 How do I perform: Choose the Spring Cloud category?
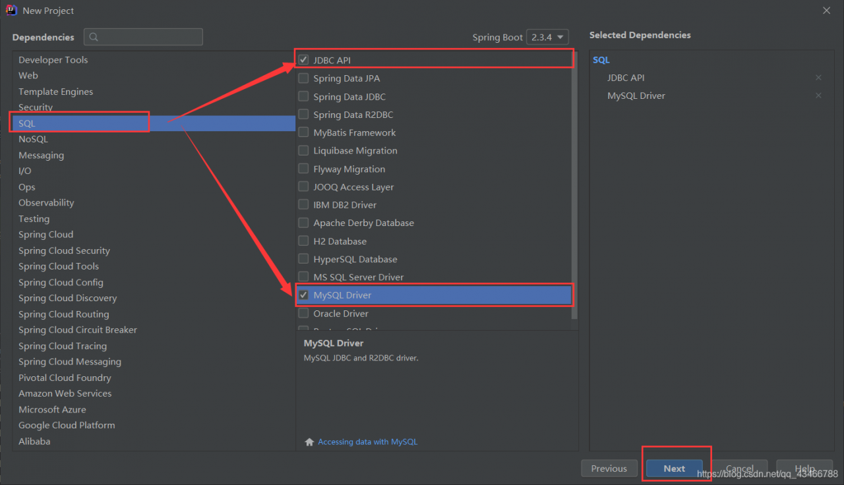tap(45, 235)
